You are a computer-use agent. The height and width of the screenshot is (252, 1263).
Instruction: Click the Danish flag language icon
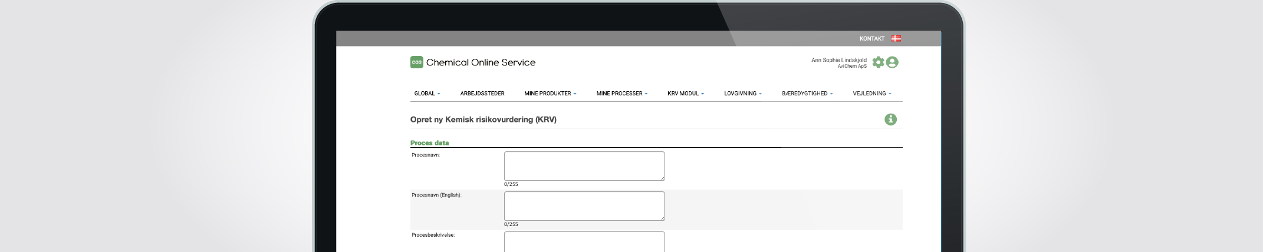coord(896,39)
